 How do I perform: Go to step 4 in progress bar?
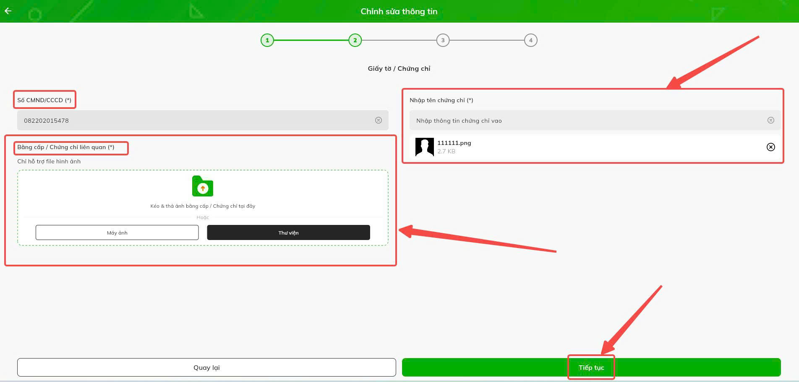(x=531, y=40)
